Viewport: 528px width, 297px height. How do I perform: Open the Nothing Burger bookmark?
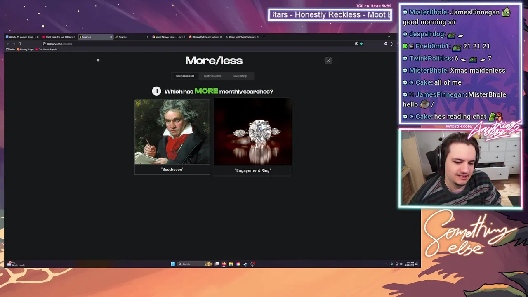tap(26, 49)
